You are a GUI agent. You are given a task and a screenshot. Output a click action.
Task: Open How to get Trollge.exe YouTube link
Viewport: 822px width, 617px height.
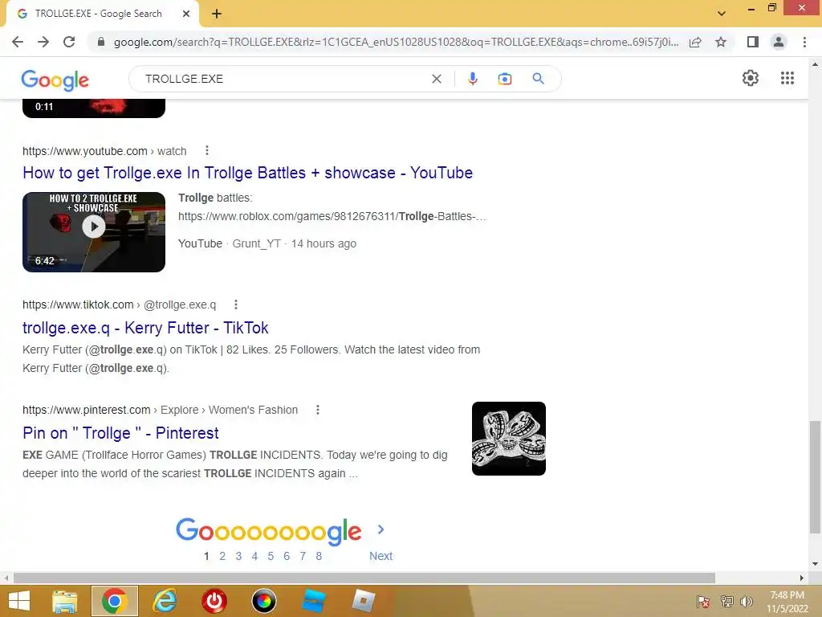(x=247, y=173)
